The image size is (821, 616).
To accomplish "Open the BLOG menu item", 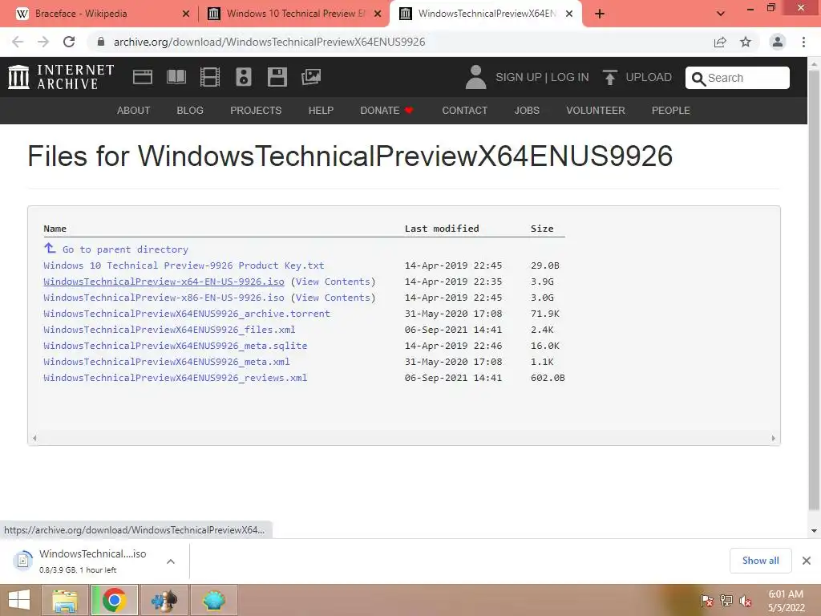I will point(190,111).
